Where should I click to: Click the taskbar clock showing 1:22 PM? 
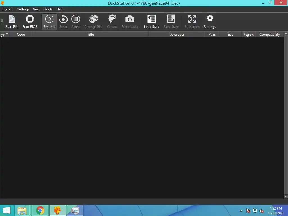276,211
